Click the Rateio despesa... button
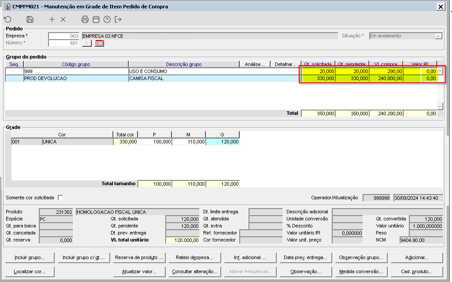The image size is (452, 282). coord(194,257)
